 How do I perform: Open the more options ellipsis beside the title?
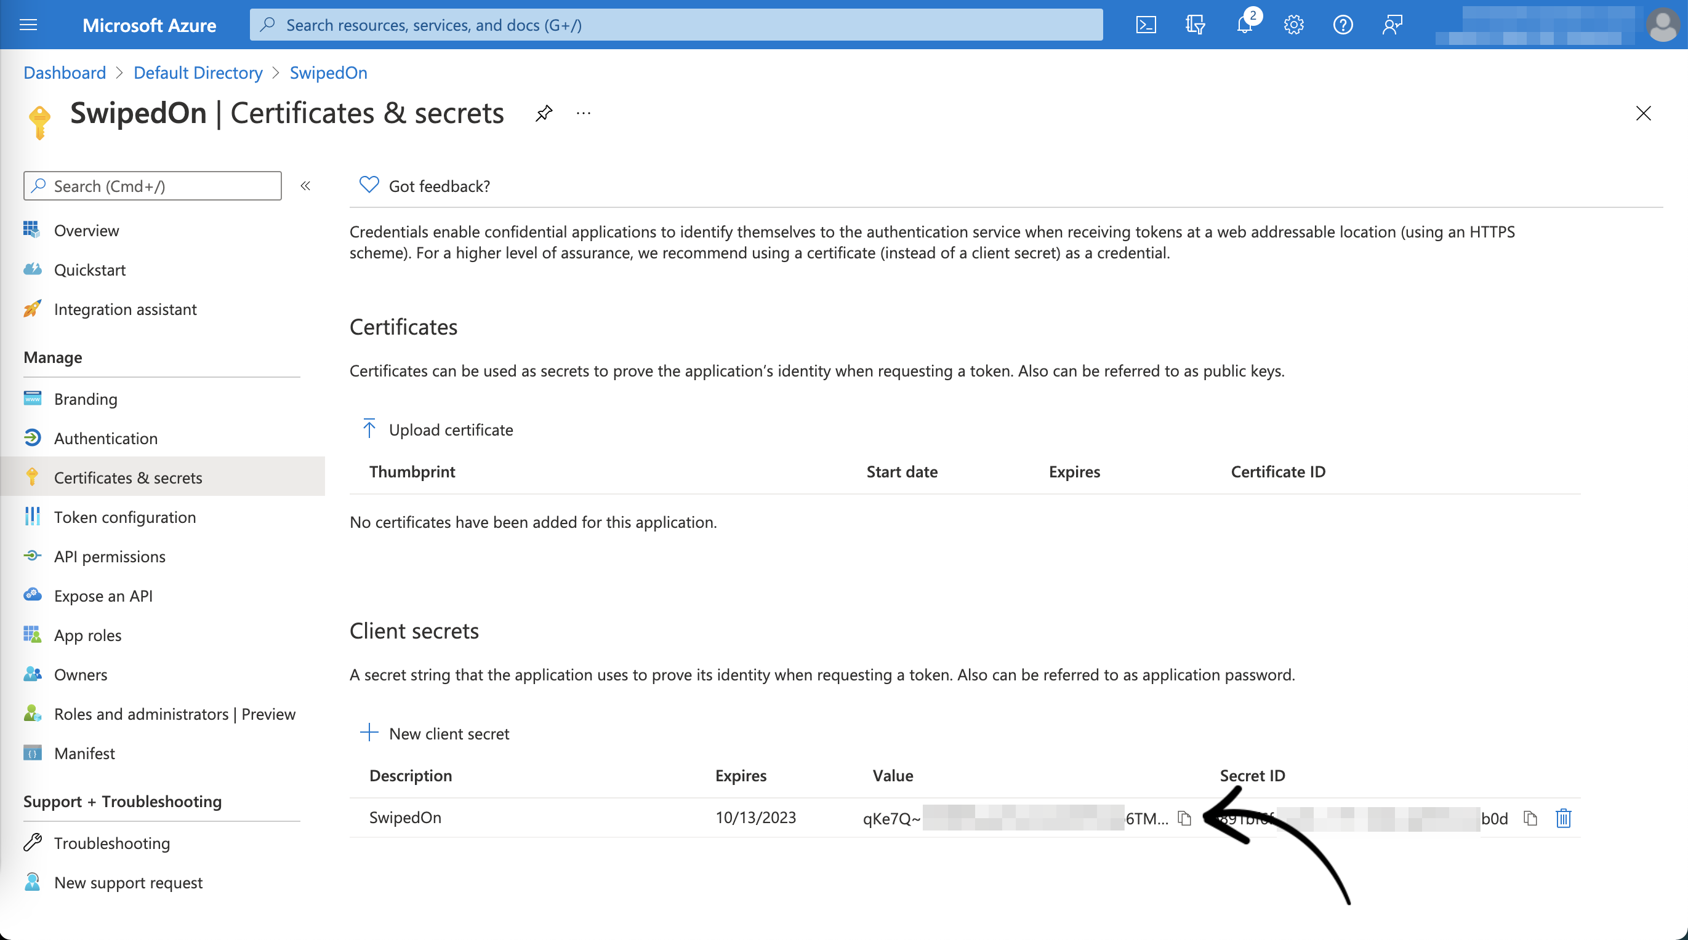click(x=584, y=113)
